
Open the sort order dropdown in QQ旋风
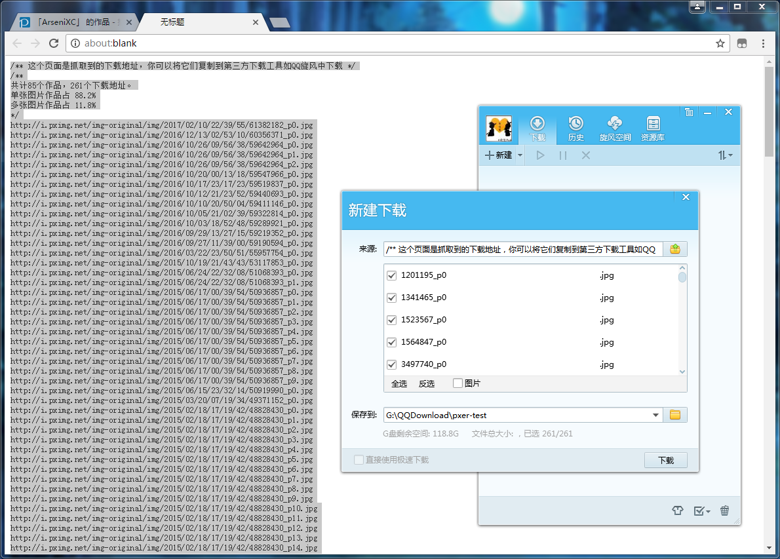pyautogui.click(x=725, y=155)
